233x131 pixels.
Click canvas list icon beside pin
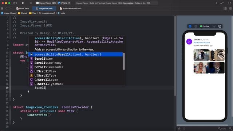(x=184, y=128)
